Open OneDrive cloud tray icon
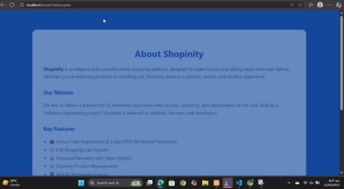Screen dimensions: 344x189 [297, 183]
